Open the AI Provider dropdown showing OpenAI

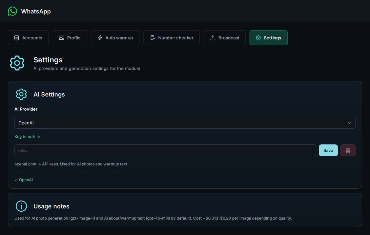(x=185, y=123)
